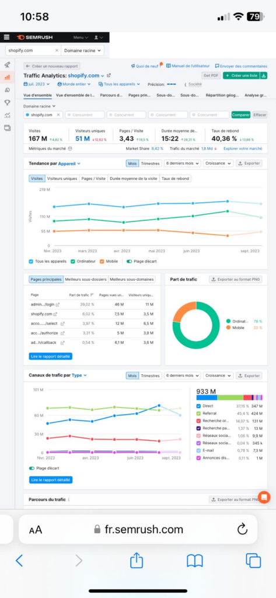This screenshot has width=276, height=598.
Task: Sort by the Part de trafic column icon
Action: click(x=92, y=295)
